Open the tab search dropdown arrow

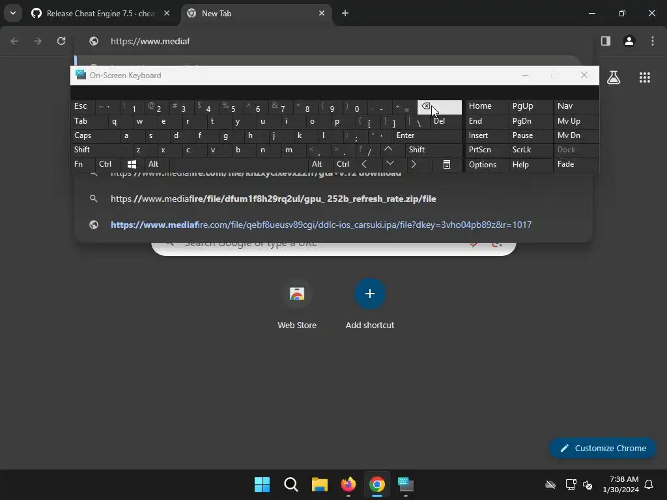click(x=13, y=13)
